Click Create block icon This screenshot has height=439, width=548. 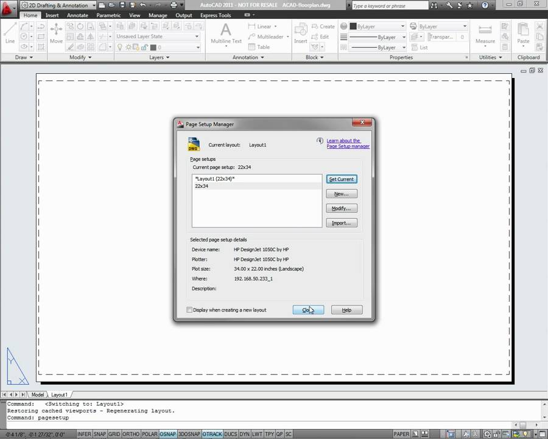pos(323,26)
